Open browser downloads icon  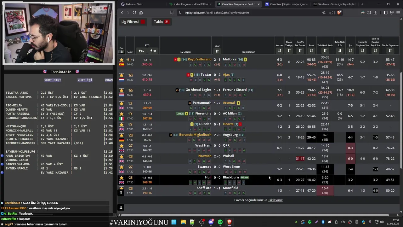pos(375,13)
